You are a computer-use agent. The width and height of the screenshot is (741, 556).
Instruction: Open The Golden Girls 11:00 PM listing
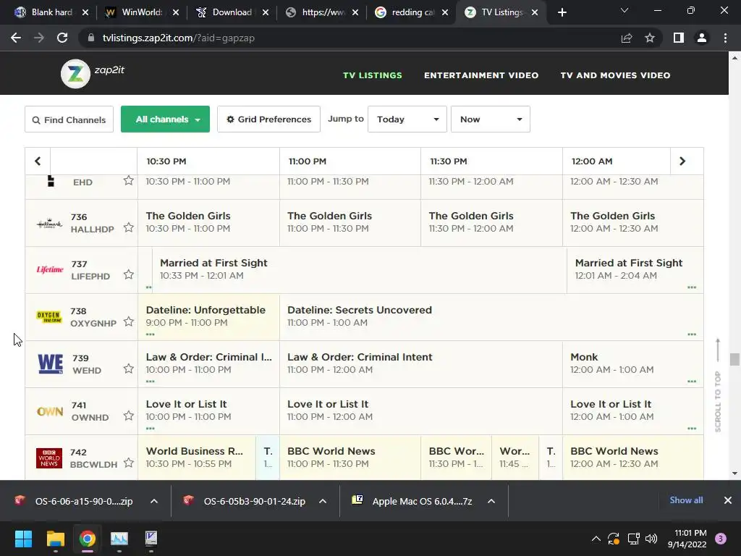tap(350, 223)
